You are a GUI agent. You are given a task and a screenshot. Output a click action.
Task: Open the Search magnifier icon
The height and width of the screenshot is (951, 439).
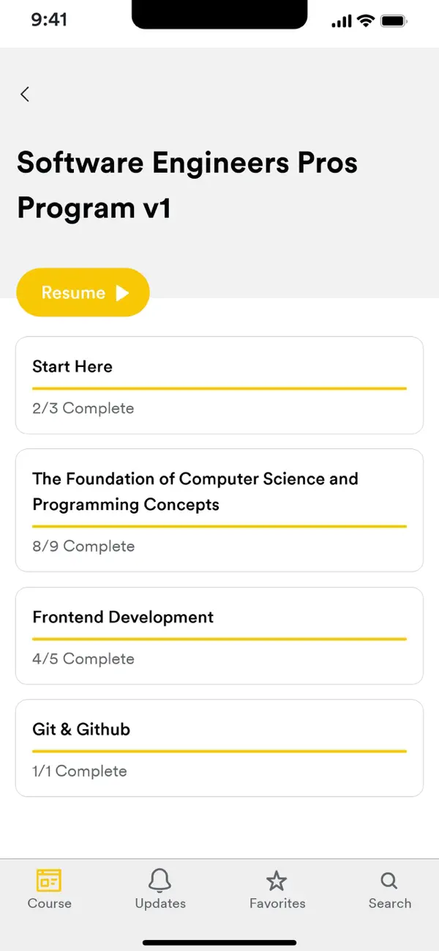pos(388,881)
